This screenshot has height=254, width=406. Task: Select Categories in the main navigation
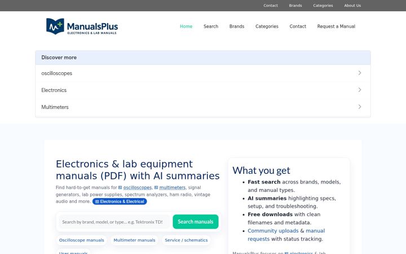point(267,27)
